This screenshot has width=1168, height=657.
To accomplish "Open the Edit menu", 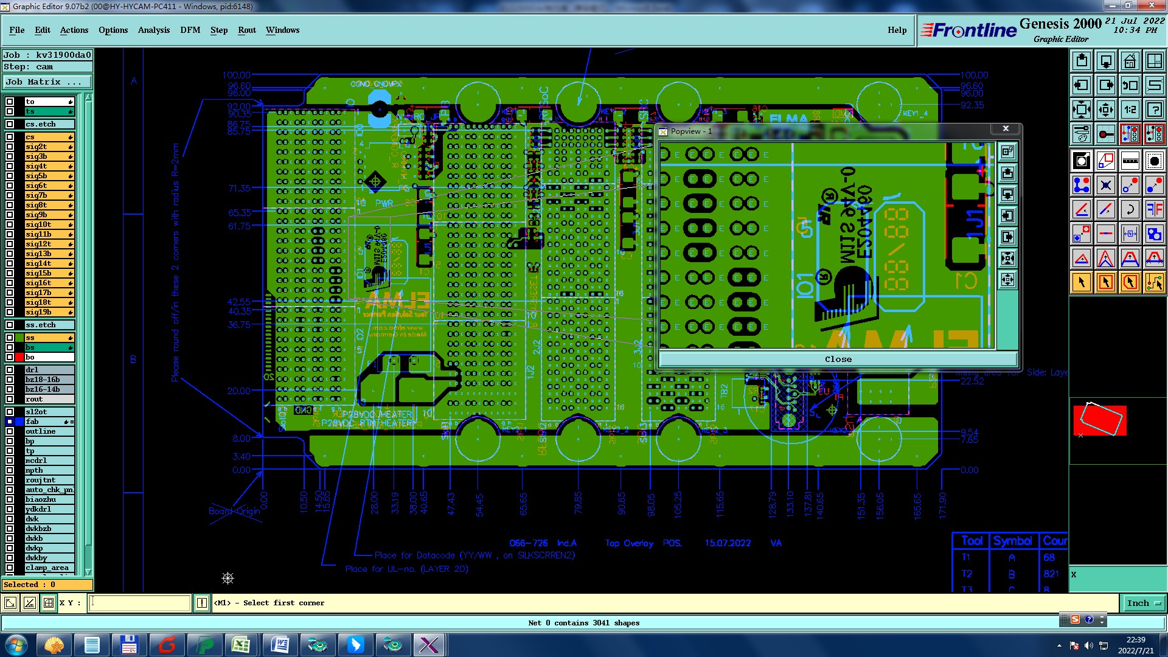I will (43, 30).
